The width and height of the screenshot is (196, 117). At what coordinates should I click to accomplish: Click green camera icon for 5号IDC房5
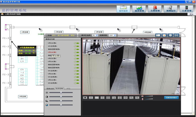coord(78,52)
